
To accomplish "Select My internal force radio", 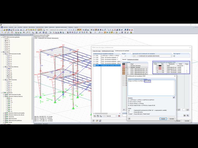I will pyautogui.click(x=7, y=76).
